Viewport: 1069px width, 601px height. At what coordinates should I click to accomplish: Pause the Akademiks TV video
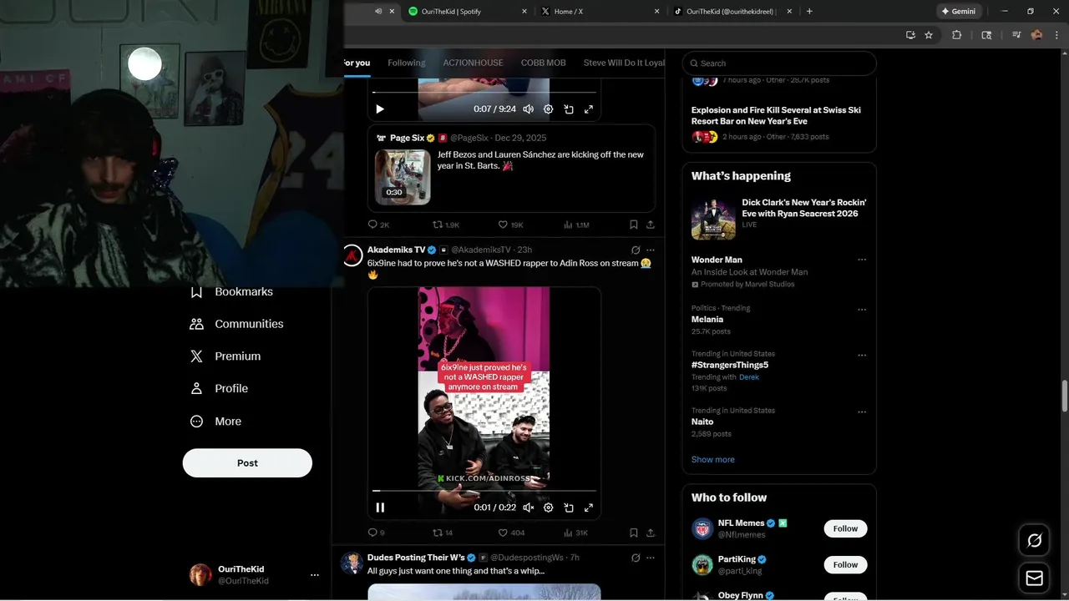[380, 508]
